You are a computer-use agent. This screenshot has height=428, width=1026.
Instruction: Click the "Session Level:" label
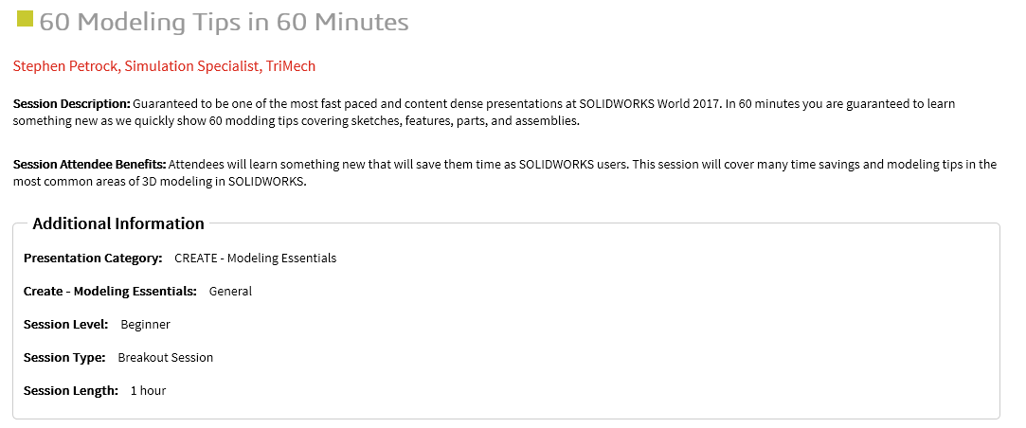[66, 324]
